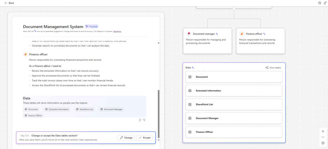The image size is (328, 149).
Task: Select the Document table card on canvas
Action: point(234,77)
